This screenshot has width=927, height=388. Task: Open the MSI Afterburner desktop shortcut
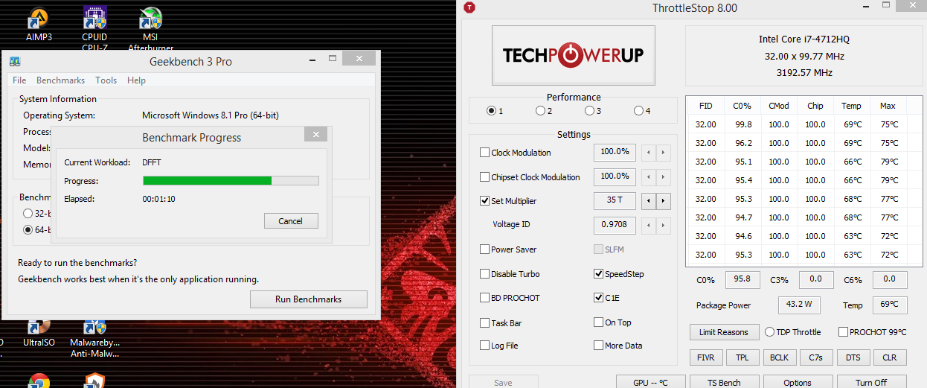point(151,28)
